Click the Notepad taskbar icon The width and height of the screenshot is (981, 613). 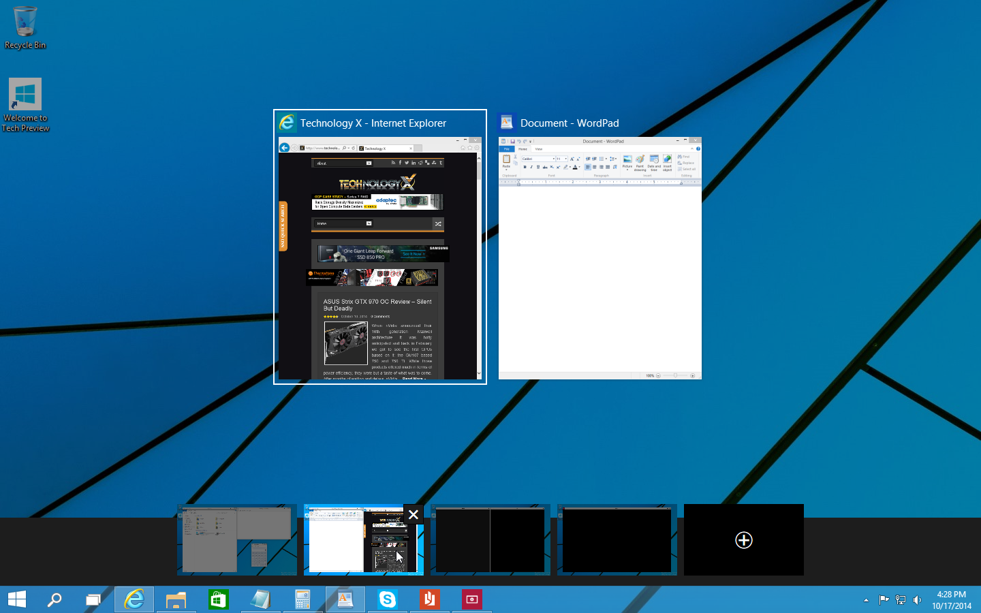click(x=260, y=599)
